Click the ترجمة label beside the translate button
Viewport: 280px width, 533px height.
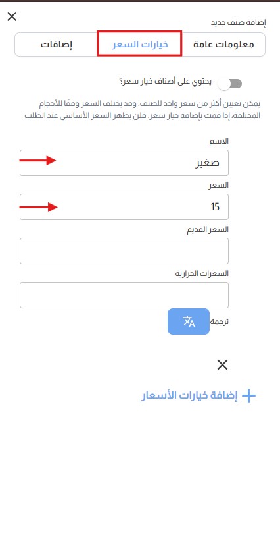[x=220, y=322]
